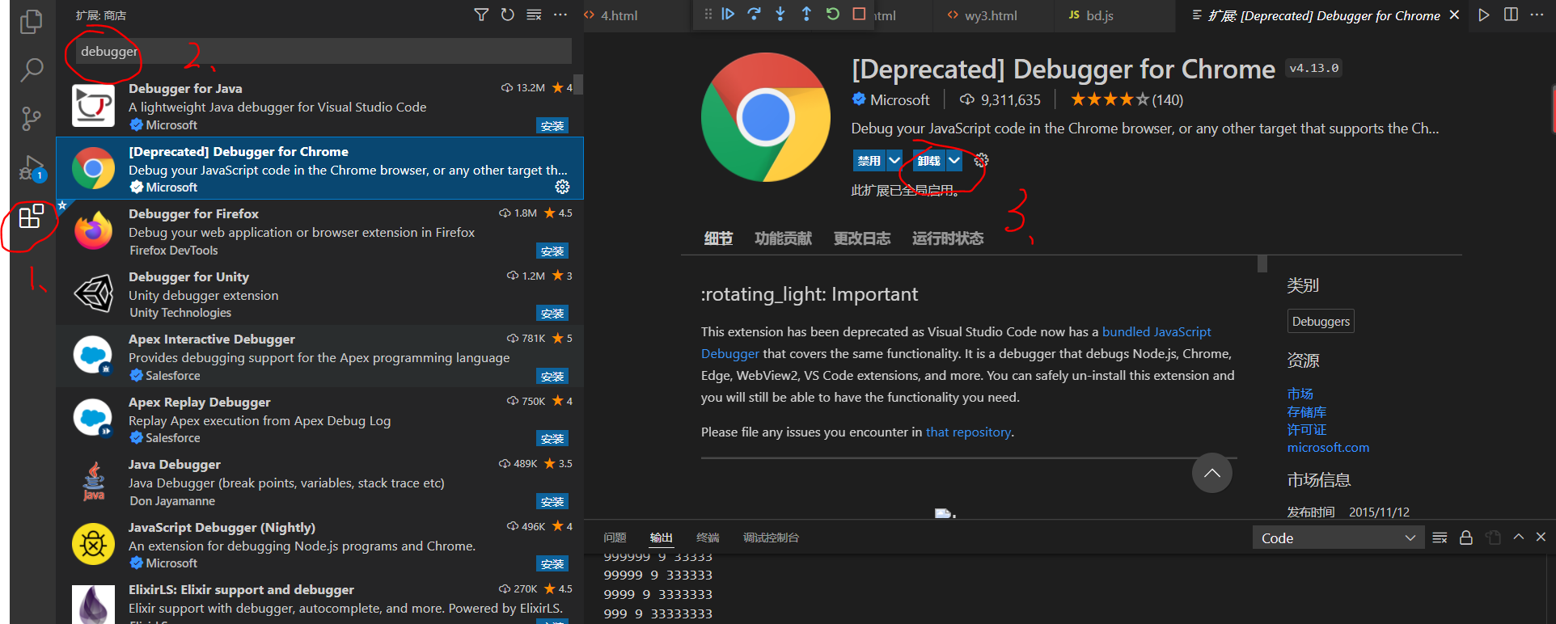Image resolution: width=1556 pixels, height=624 pixels.
Task: Refresh the extensions list
Action: click(507, 15)
